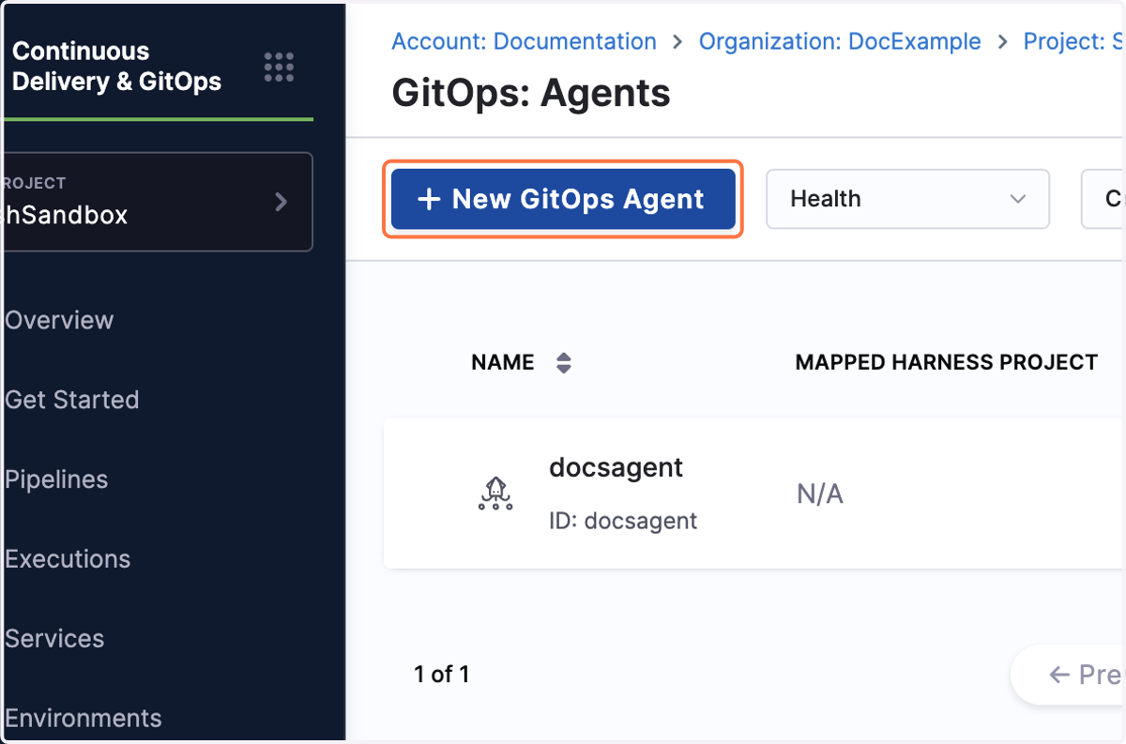Open the module switcher grid icon

pos(279,67)
